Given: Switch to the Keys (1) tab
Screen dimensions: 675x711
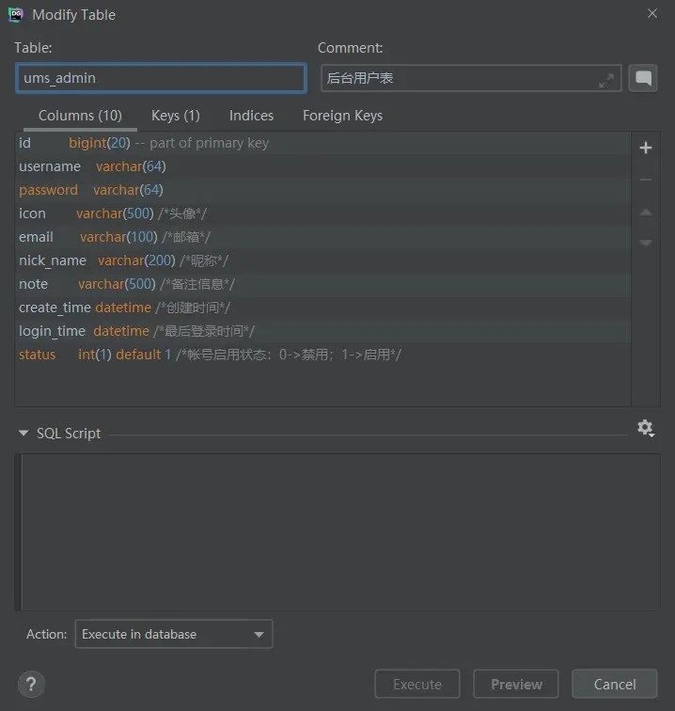Looking at the screenshot, I should 176,116.
